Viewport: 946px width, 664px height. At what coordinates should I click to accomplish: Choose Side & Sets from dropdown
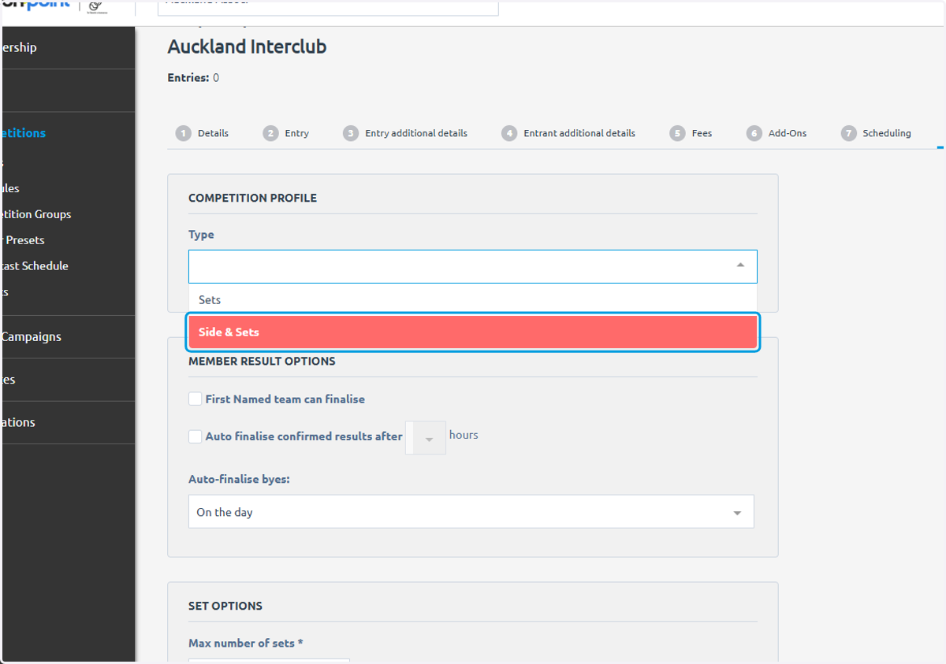[473, 332]
